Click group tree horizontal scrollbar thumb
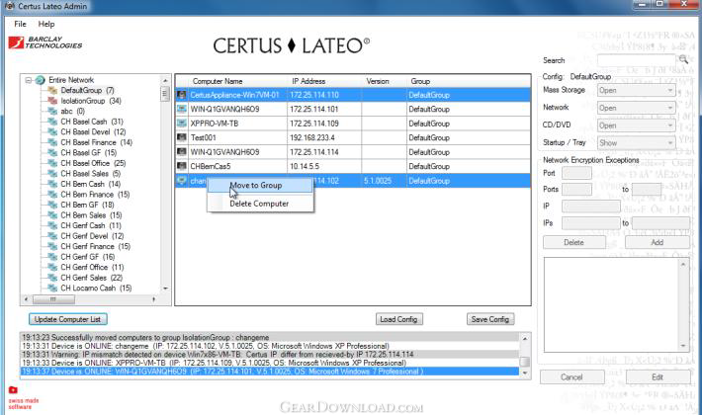702x415 pixels. (x=53, y=299)
